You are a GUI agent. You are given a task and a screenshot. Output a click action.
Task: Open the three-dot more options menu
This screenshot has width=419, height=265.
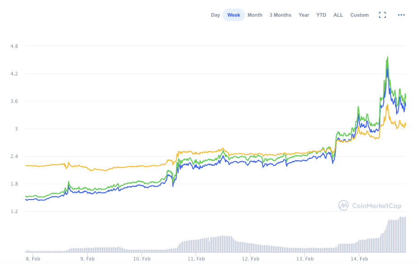coord(401,15)
